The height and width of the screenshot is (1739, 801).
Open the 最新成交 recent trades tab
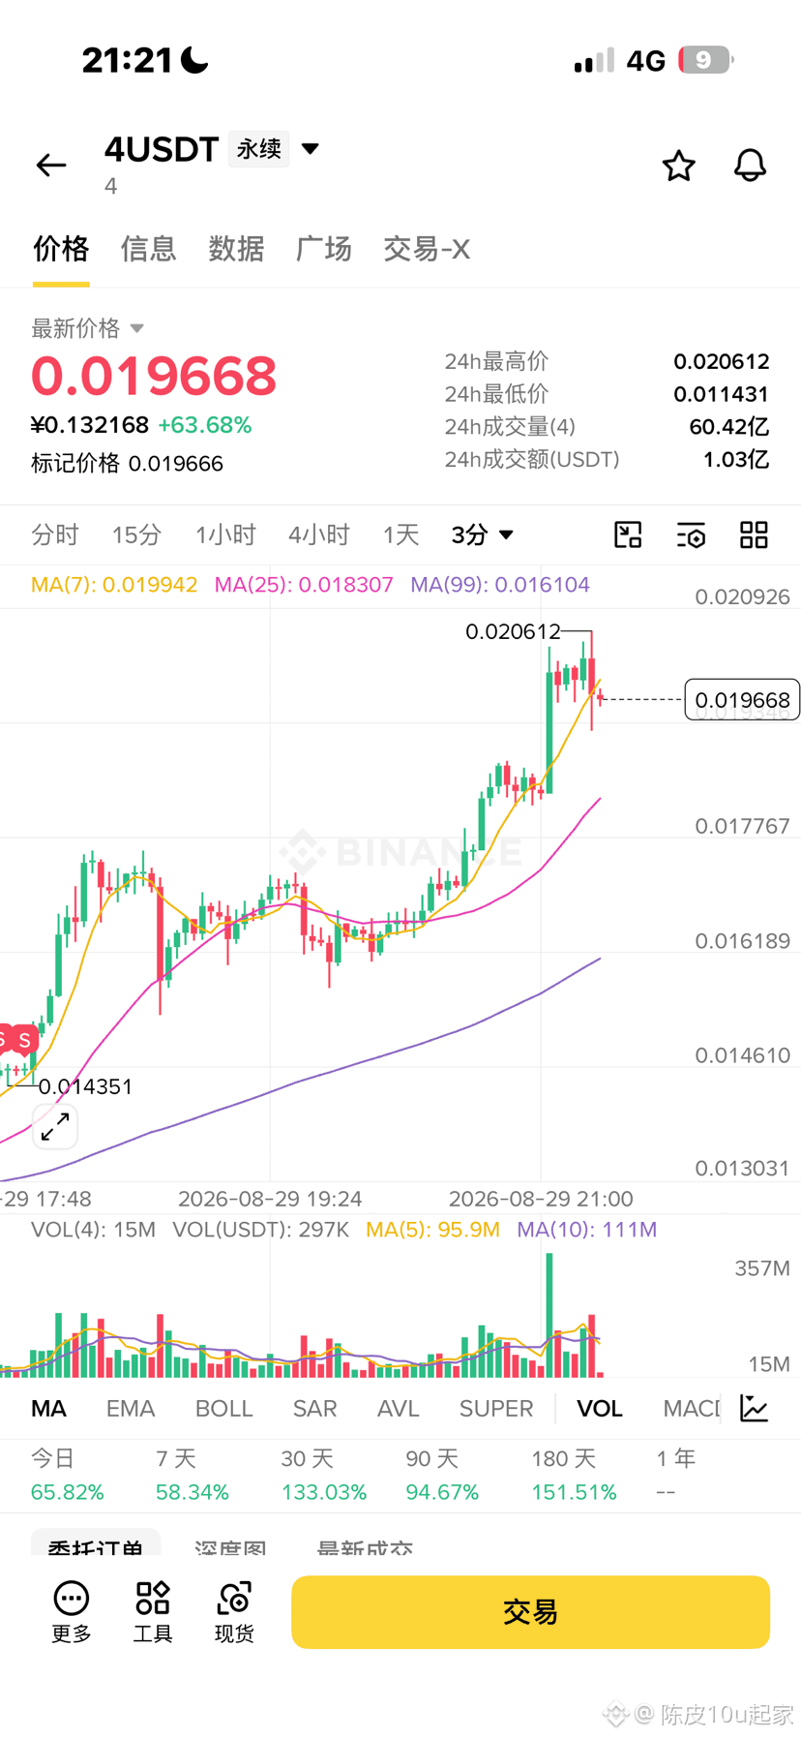(x=365, y=1546)
